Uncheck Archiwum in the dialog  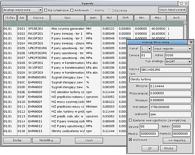[131, 140]
